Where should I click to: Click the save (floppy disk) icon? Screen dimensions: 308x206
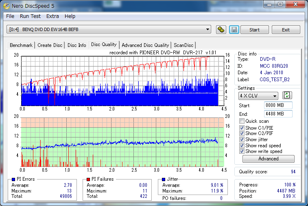pos(234,30)
